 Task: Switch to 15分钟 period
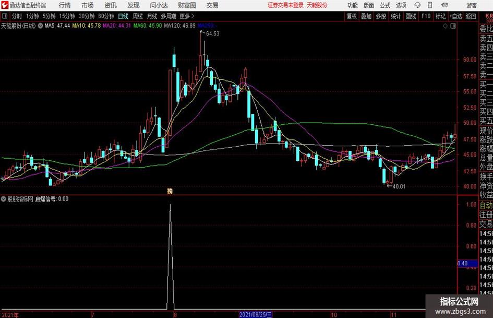(67, 16)
